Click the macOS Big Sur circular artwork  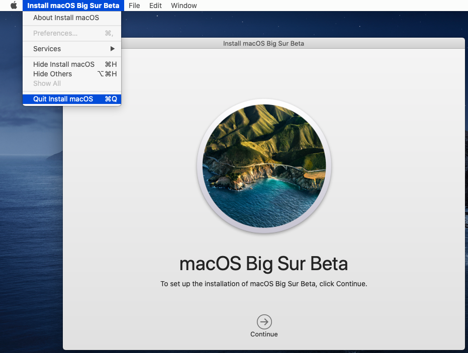[263, 166]
